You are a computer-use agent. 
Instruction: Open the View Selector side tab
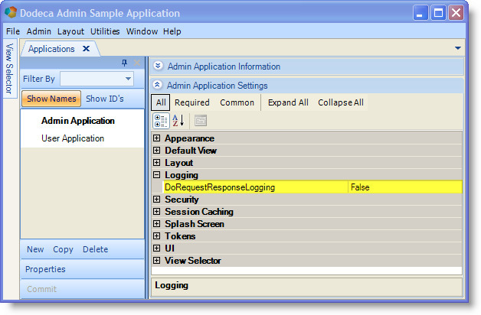click(9, 69)
